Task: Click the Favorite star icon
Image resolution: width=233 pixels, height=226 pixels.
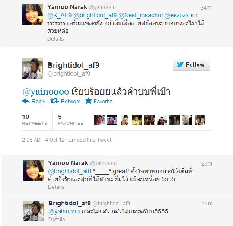Action: (x=89, y=101)
